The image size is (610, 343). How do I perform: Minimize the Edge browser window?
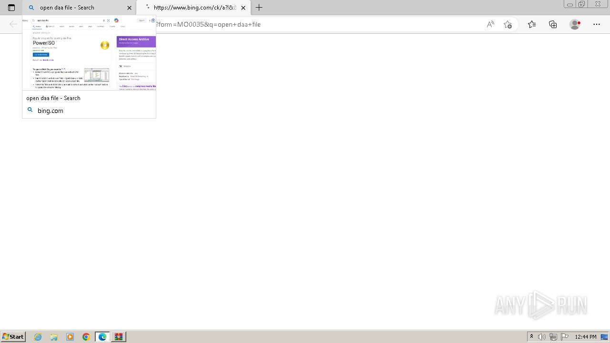[x=570, y=4]
